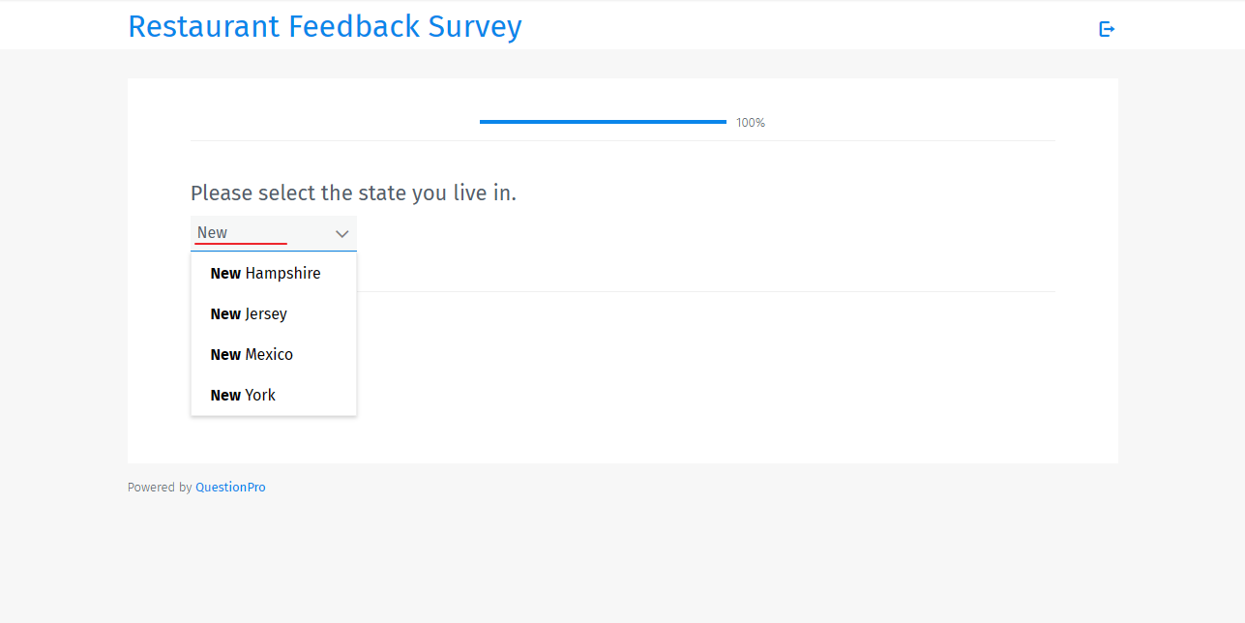The image size is (1245, 623).
Task: Click the 100% progress label
Action: click(x=750, y=122)
